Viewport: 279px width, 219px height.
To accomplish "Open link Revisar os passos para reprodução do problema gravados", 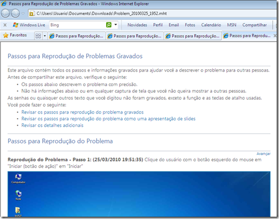I will [x=82, y=112].
